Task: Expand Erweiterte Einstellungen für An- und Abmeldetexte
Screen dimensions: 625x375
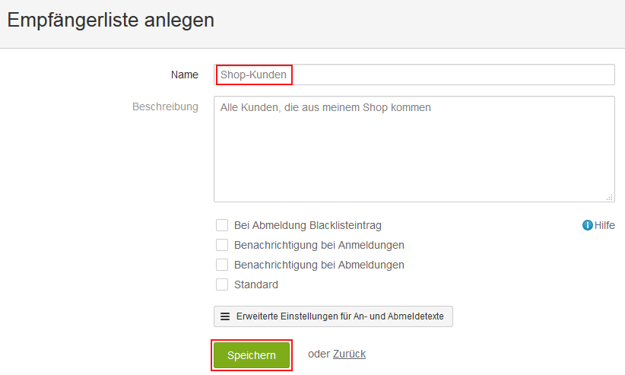Action: pos(333,316)
